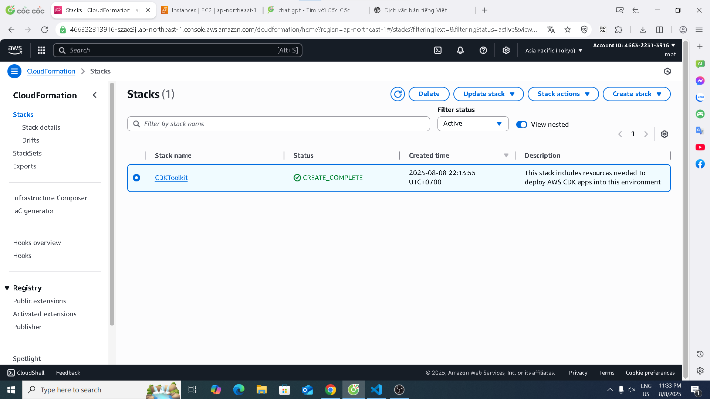Viewport: 710px width, 399px height.
Task: Refresh the stacks list
Action: 398,94
